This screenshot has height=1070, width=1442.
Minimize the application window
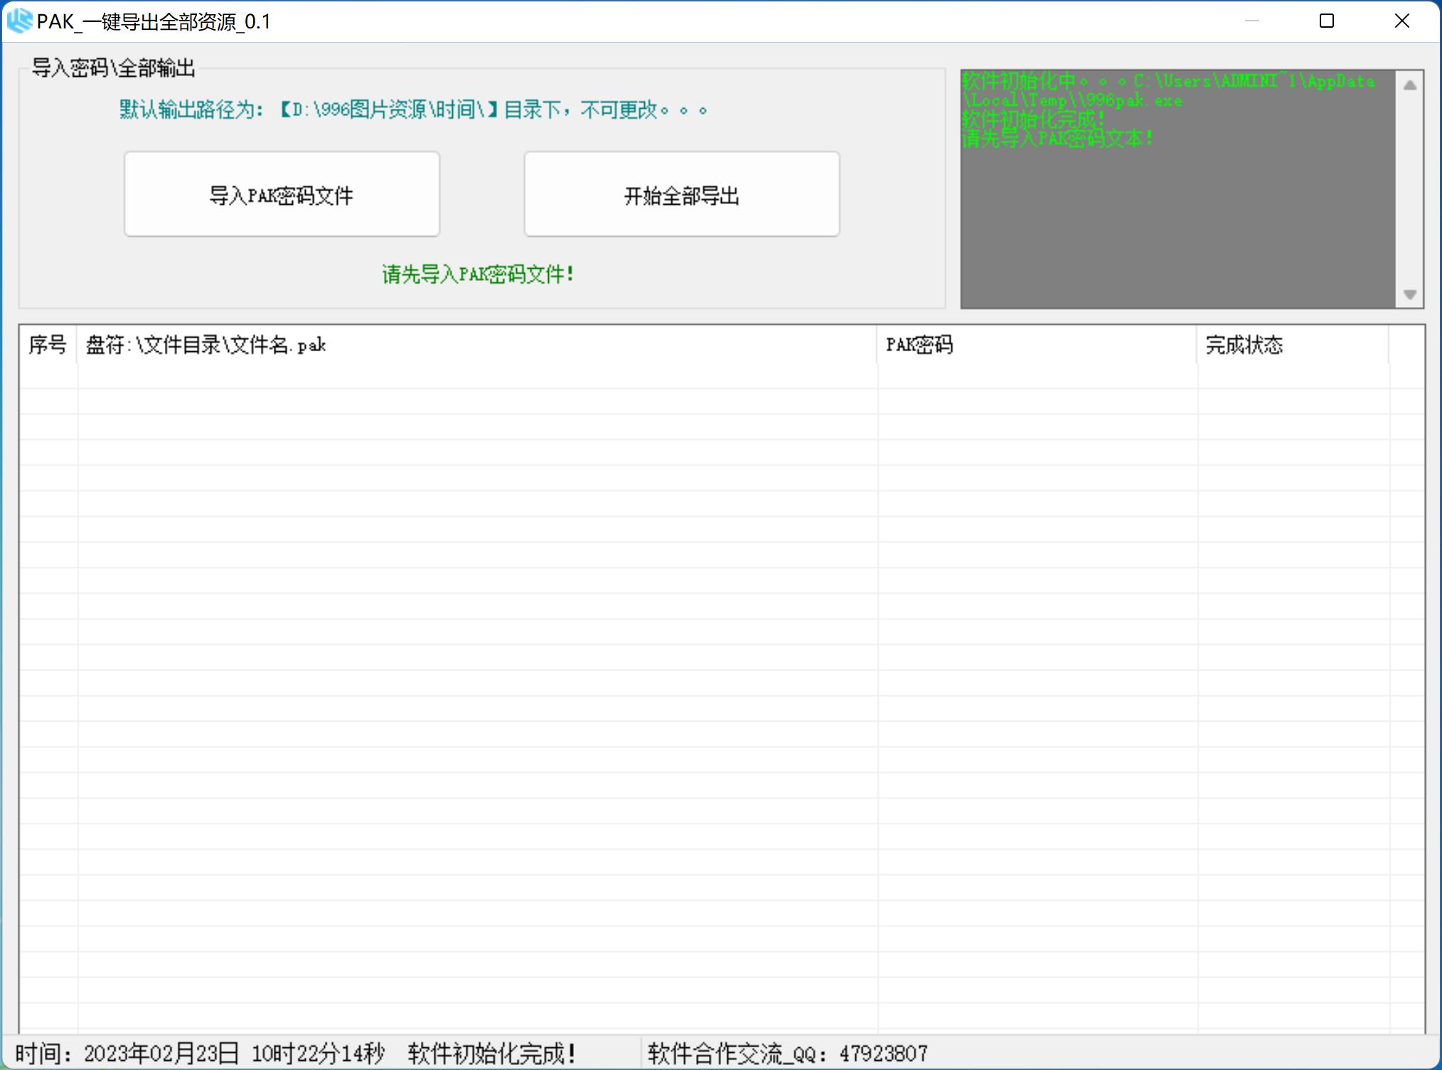(1252, 21)
